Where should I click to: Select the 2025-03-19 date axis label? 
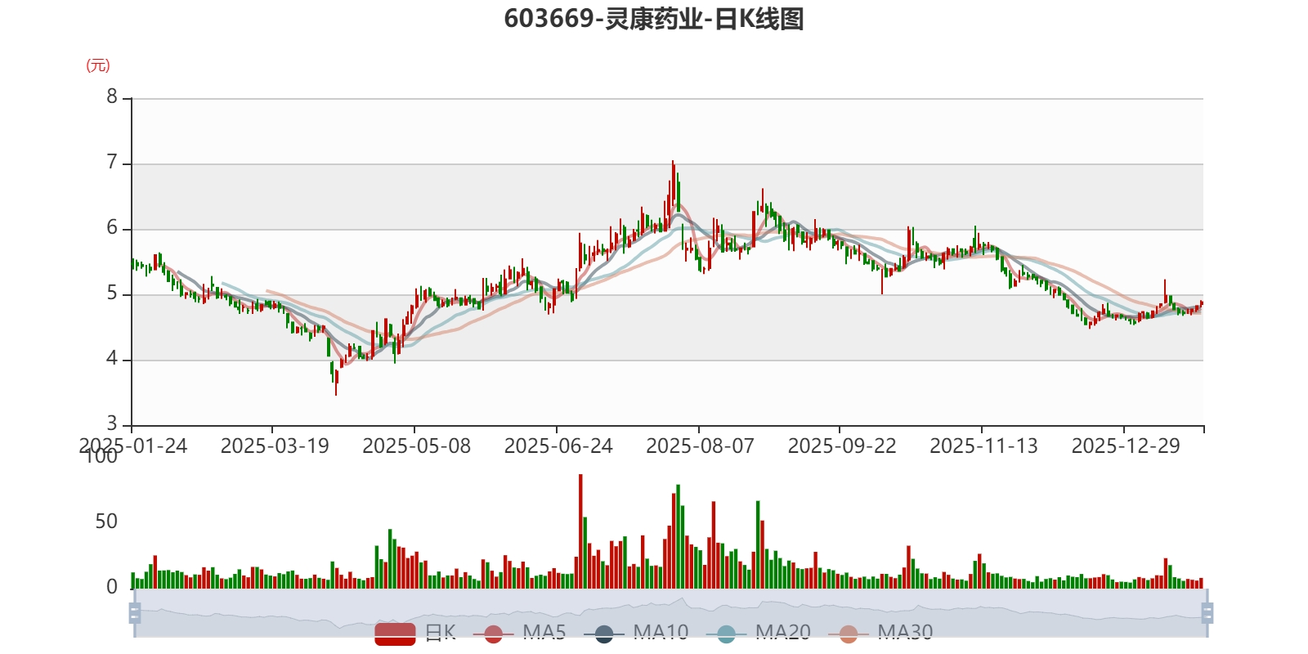[275, 446]
